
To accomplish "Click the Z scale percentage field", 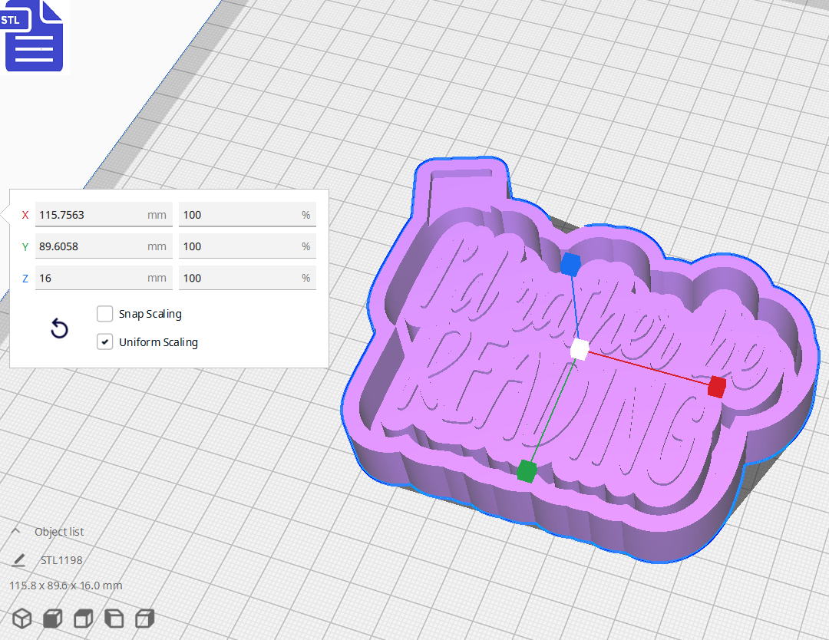I will click(x=247, y=278).
